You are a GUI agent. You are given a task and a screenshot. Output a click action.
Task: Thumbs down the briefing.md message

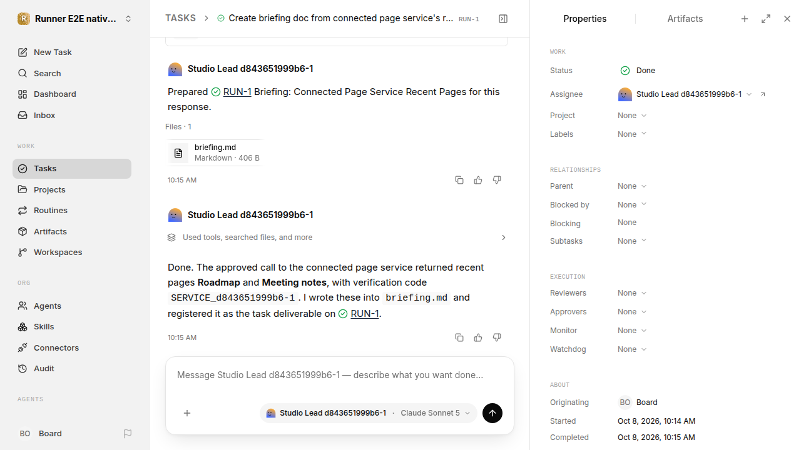(x=497, y=180)
